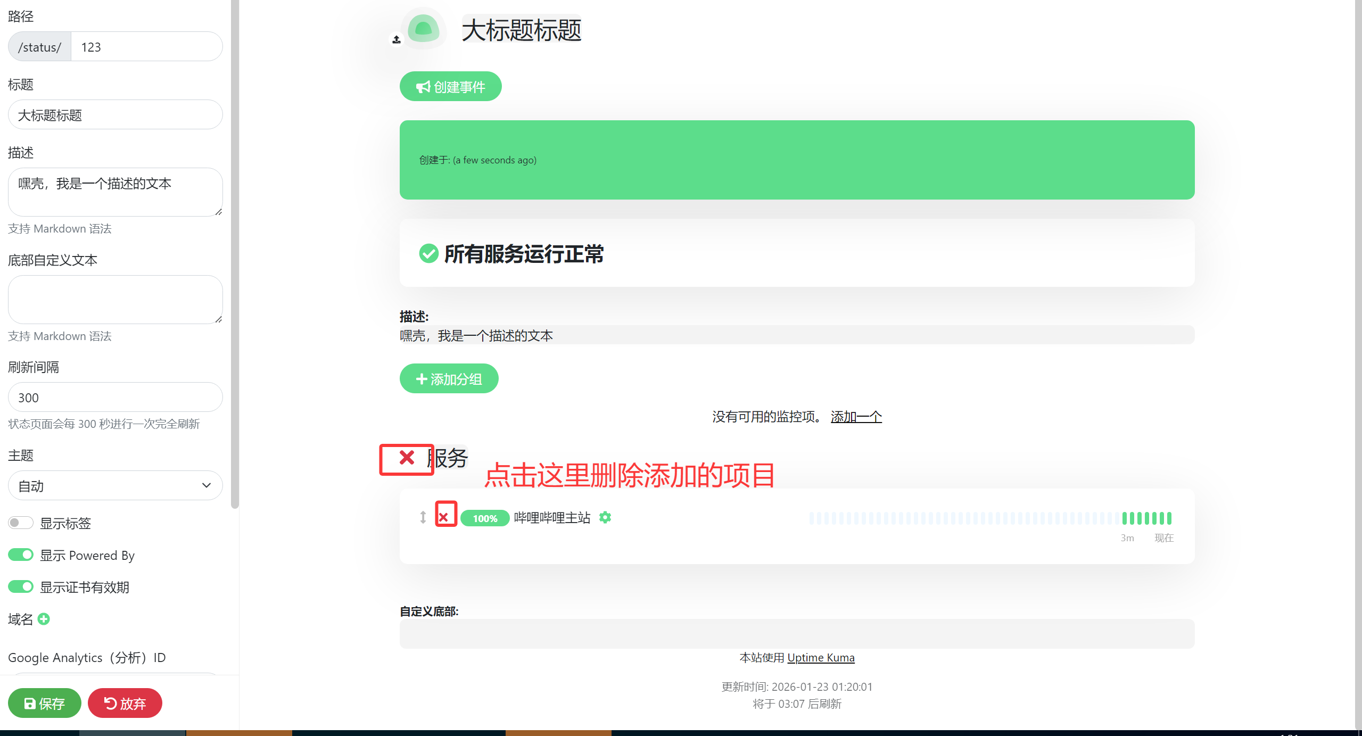Click the green checkmark status icon
The height and width of the screenshot is (736, 1362).
(x=428, y=254)
